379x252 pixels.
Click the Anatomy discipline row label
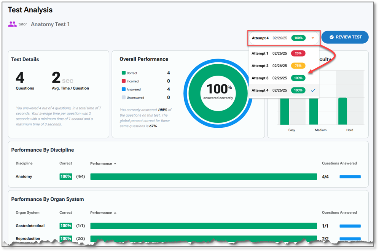tap(24, 177)
